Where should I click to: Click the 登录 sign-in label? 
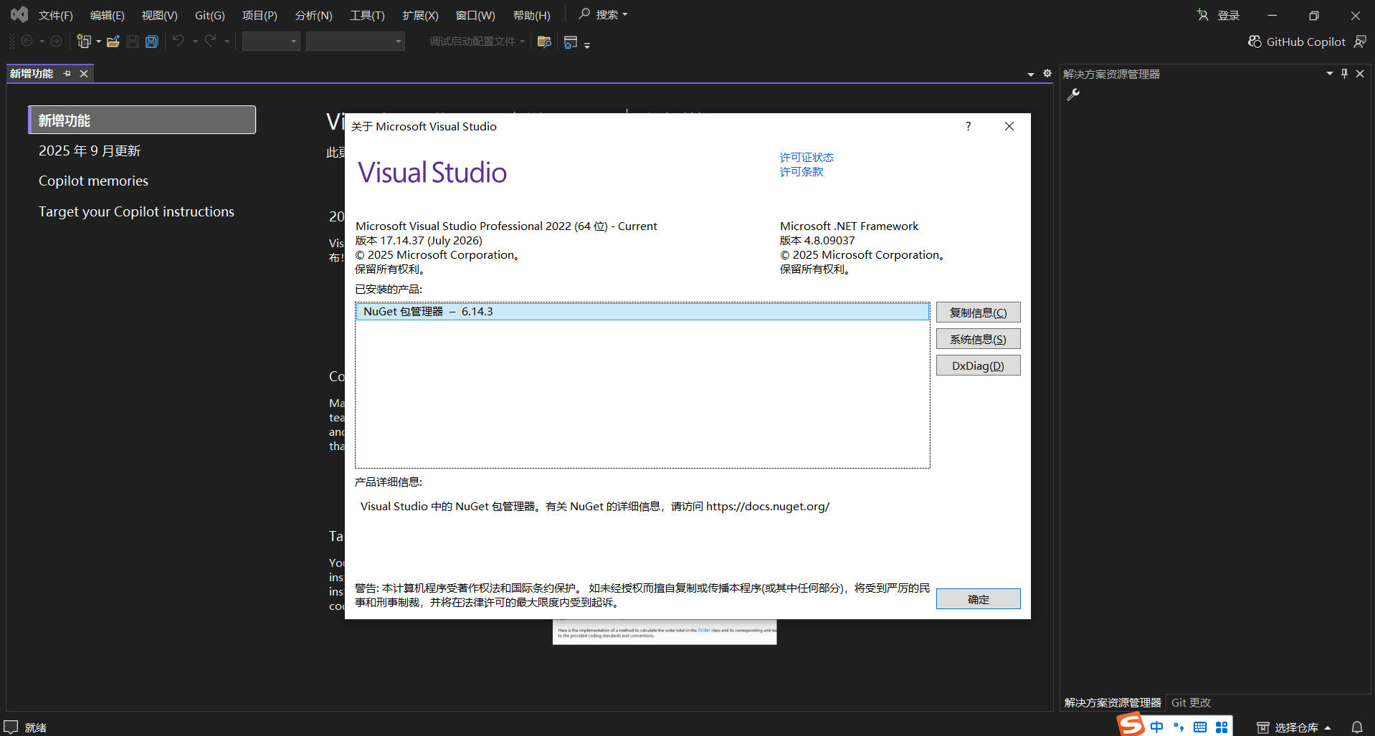click(1228, 15)
